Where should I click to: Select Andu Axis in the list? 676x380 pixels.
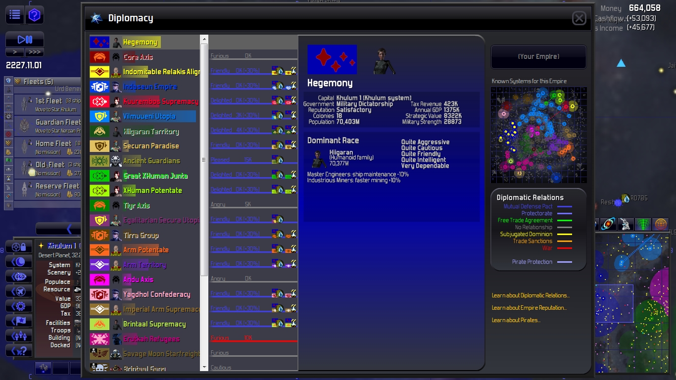[138, 280]
